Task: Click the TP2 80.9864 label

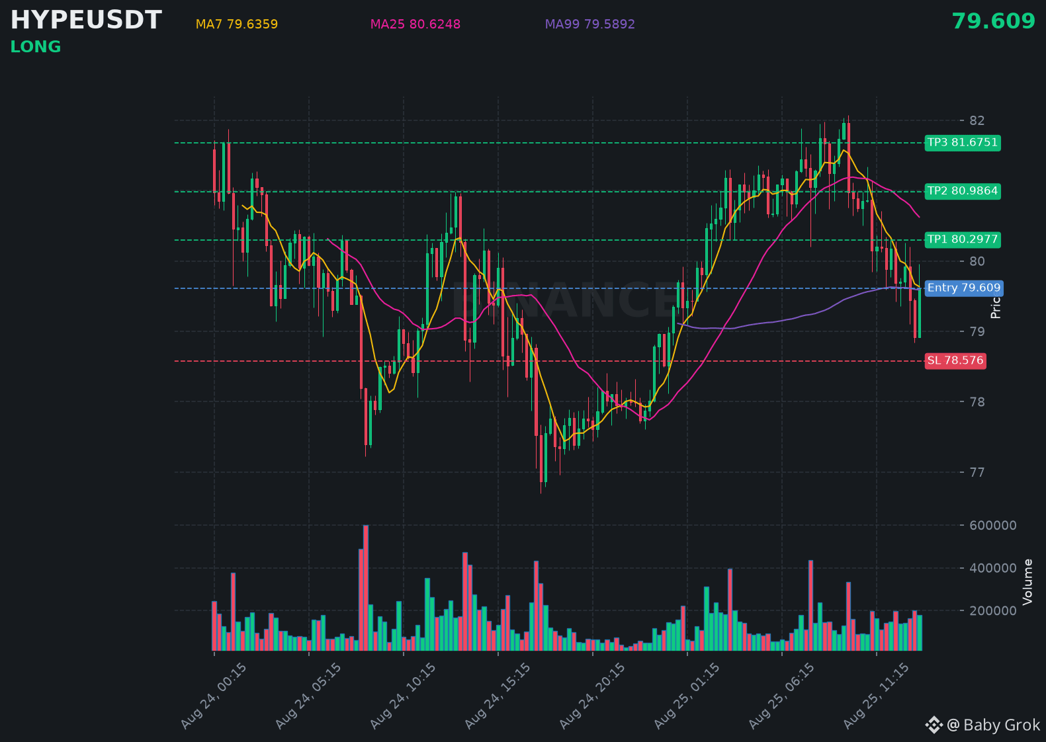Action: click(963, 191)
